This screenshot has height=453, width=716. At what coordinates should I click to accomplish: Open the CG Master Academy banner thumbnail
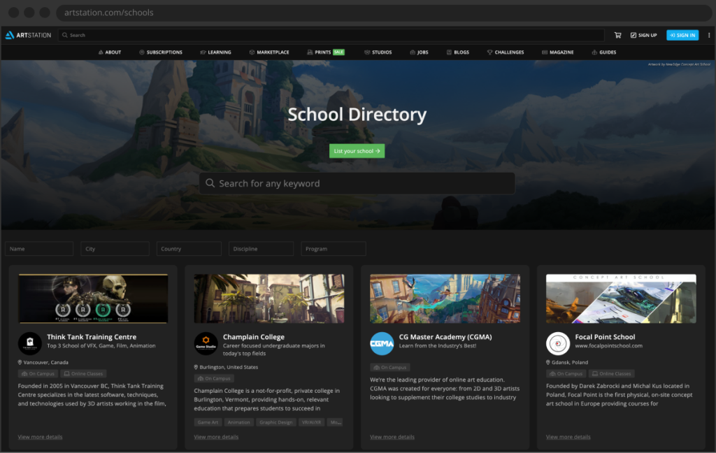click(x=445, y=299)
